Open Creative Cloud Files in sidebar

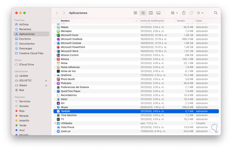pos(31,53)
